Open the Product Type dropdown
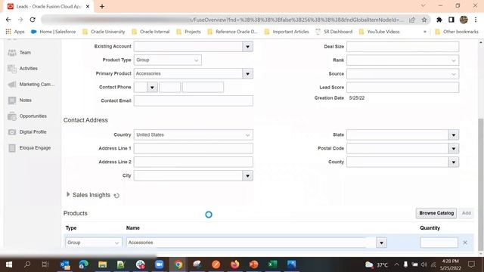 coord(168,60)
